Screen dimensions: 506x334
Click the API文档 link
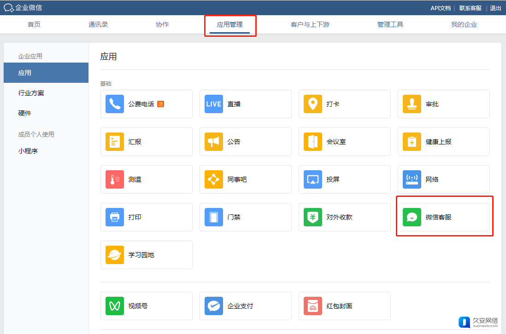441,8
